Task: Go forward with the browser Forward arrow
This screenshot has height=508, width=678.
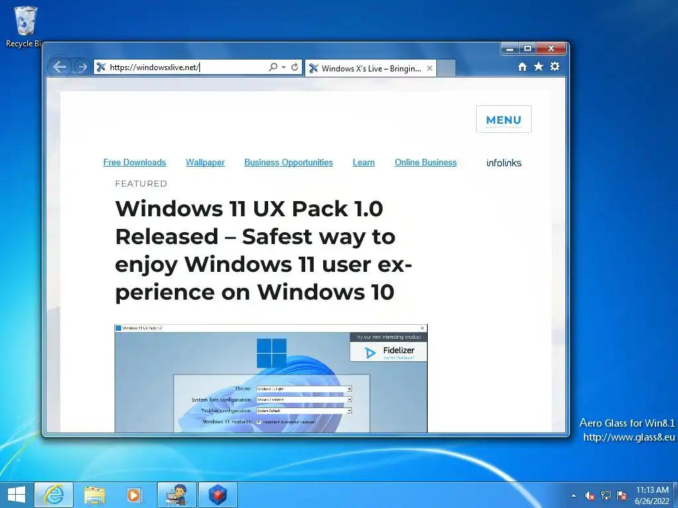Action: pos(81,67)
